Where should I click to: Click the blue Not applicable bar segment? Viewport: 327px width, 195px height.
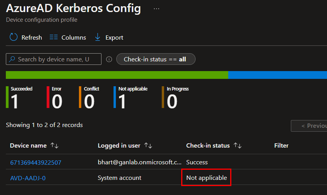pos(277,75)
